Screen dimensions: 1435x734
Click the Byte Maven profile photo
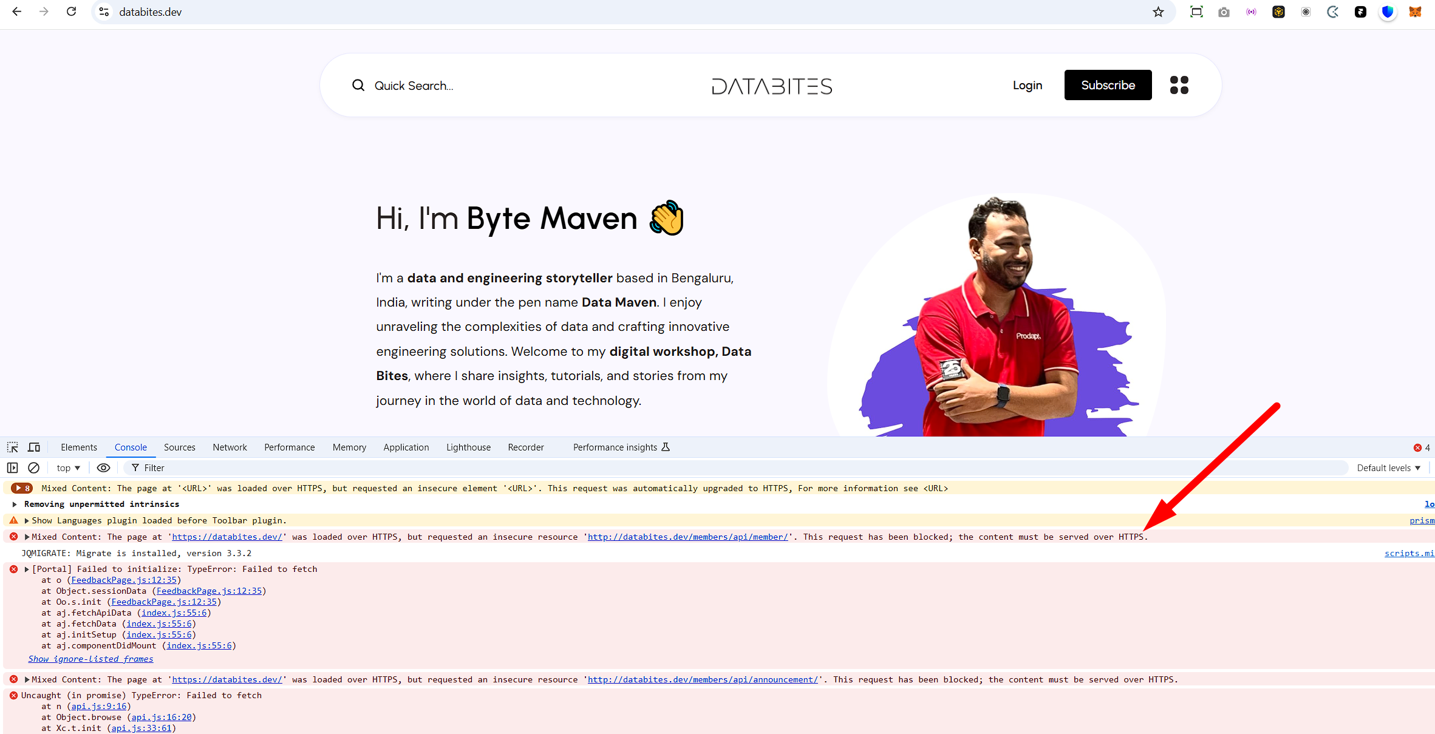[996, 316]
